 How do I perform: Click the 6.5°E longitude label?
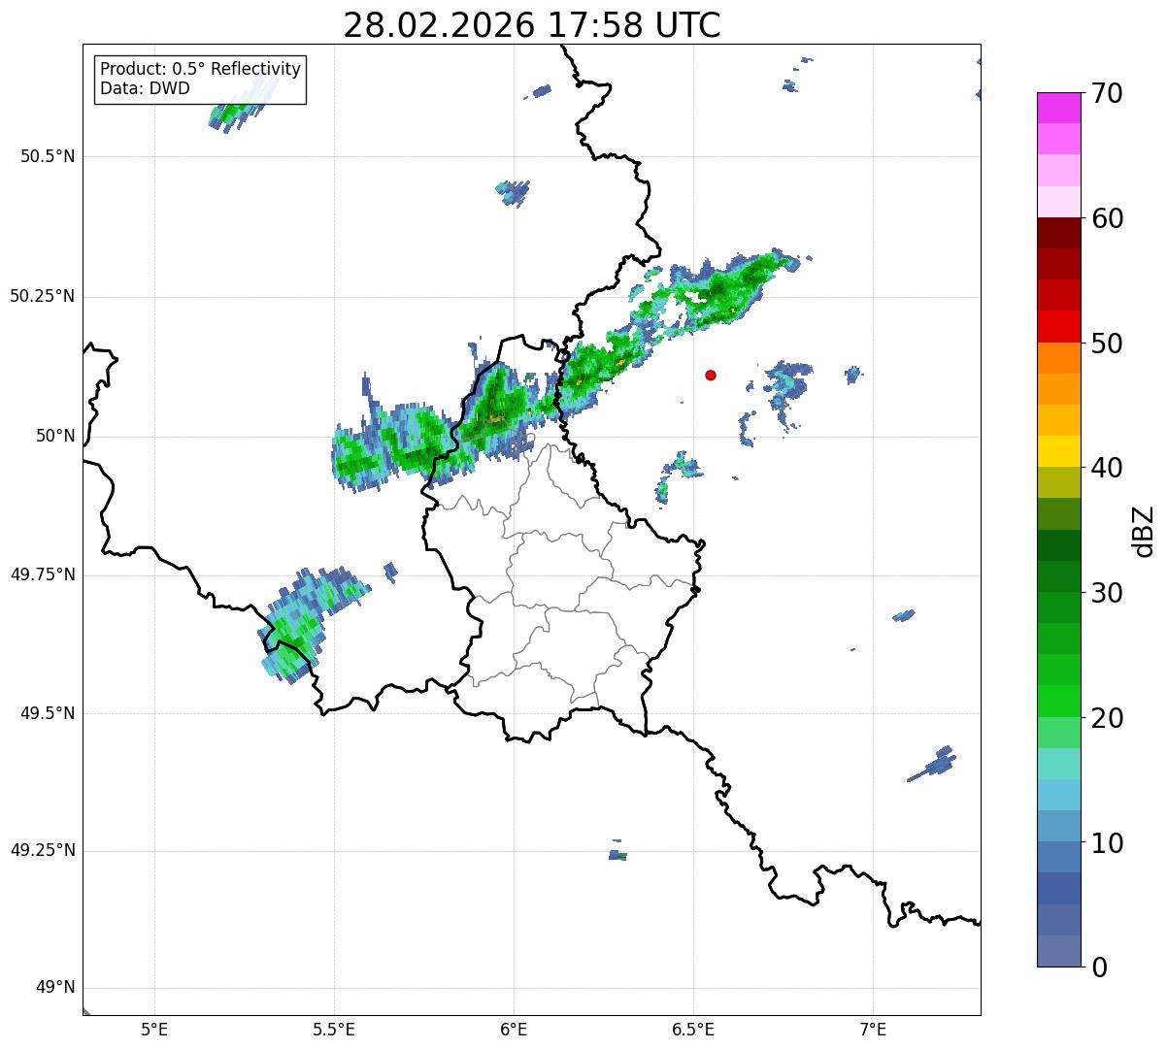pyautogui.click(x=693, y=1029)
